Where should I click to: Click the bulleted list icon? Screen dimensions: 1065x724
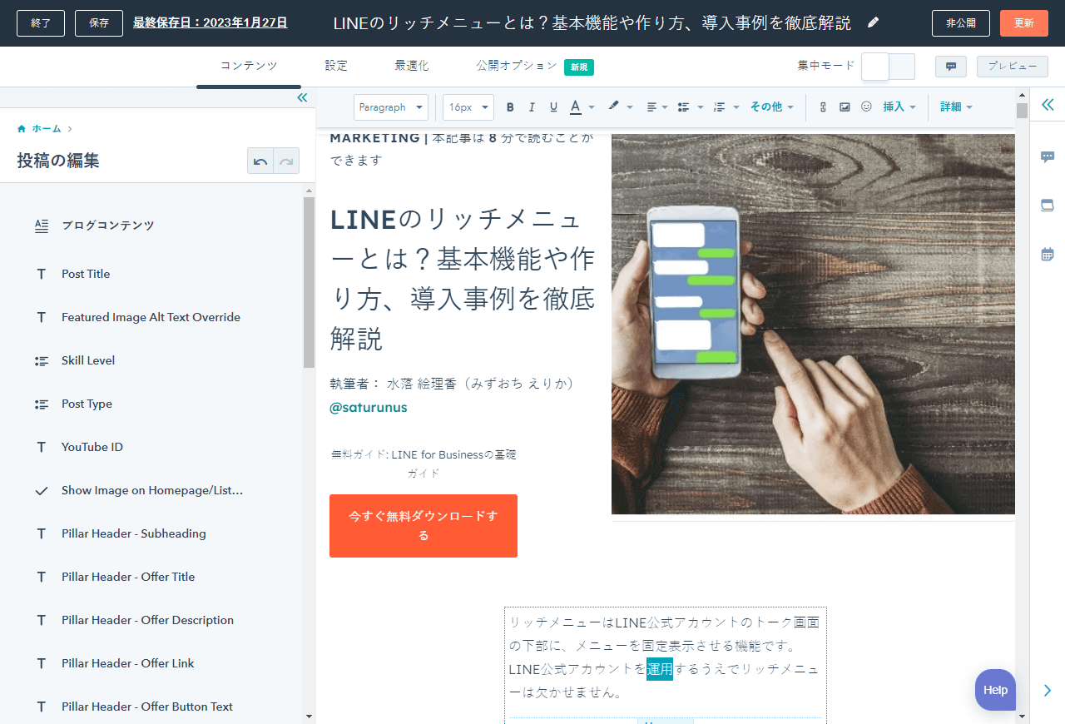(x=684, y=107)
